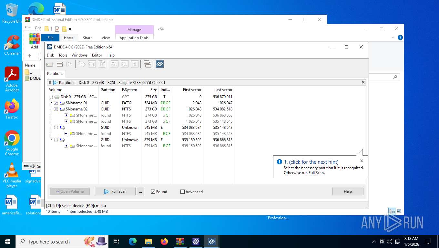Switch to the View tab in Explorer
The image size is (439, 248).
106,38
